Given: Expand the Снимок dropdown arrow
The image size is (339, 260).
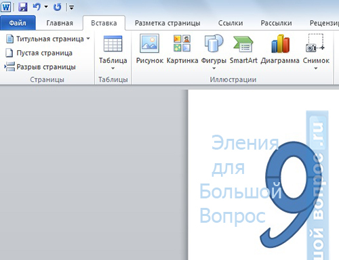Looking at the screenshot, I should point(316,68).
